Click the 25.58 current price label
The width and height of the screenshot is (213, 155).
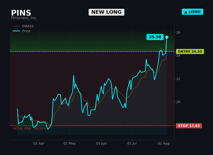pyautogui.click(x=155, y=37)
